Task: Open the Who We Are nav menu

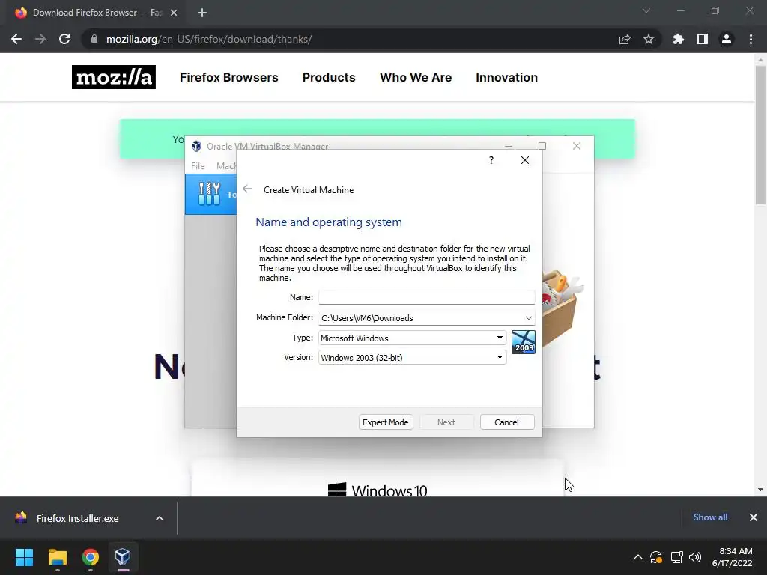Action: [x=416, y=77]
